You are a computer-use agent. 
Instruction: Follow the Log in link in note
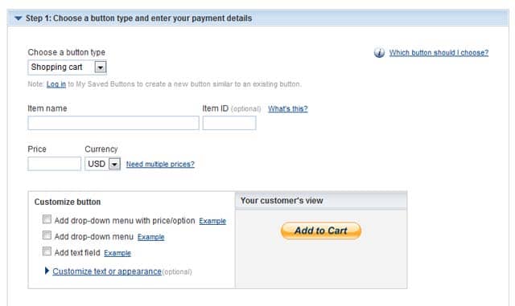pyautogui.click(x=56, y=84)
